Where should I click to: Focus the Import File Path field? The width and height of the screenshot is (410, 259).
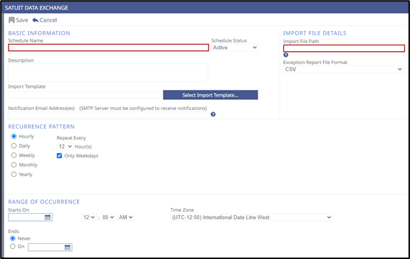(x=344, y=48)
